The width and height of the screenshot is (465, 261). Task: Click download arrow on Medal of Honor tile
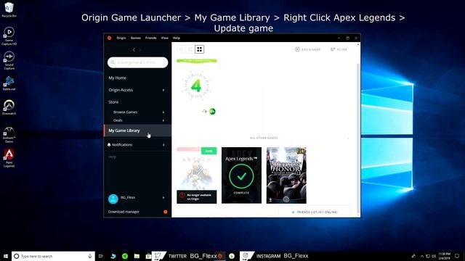(x=270, y=200)
